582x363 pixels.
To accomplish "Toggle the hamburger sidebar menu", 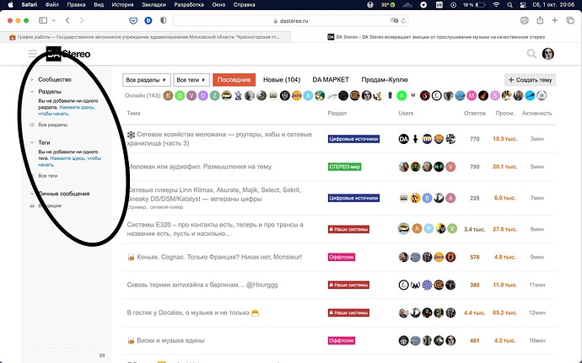I will (x=32, y=54).
